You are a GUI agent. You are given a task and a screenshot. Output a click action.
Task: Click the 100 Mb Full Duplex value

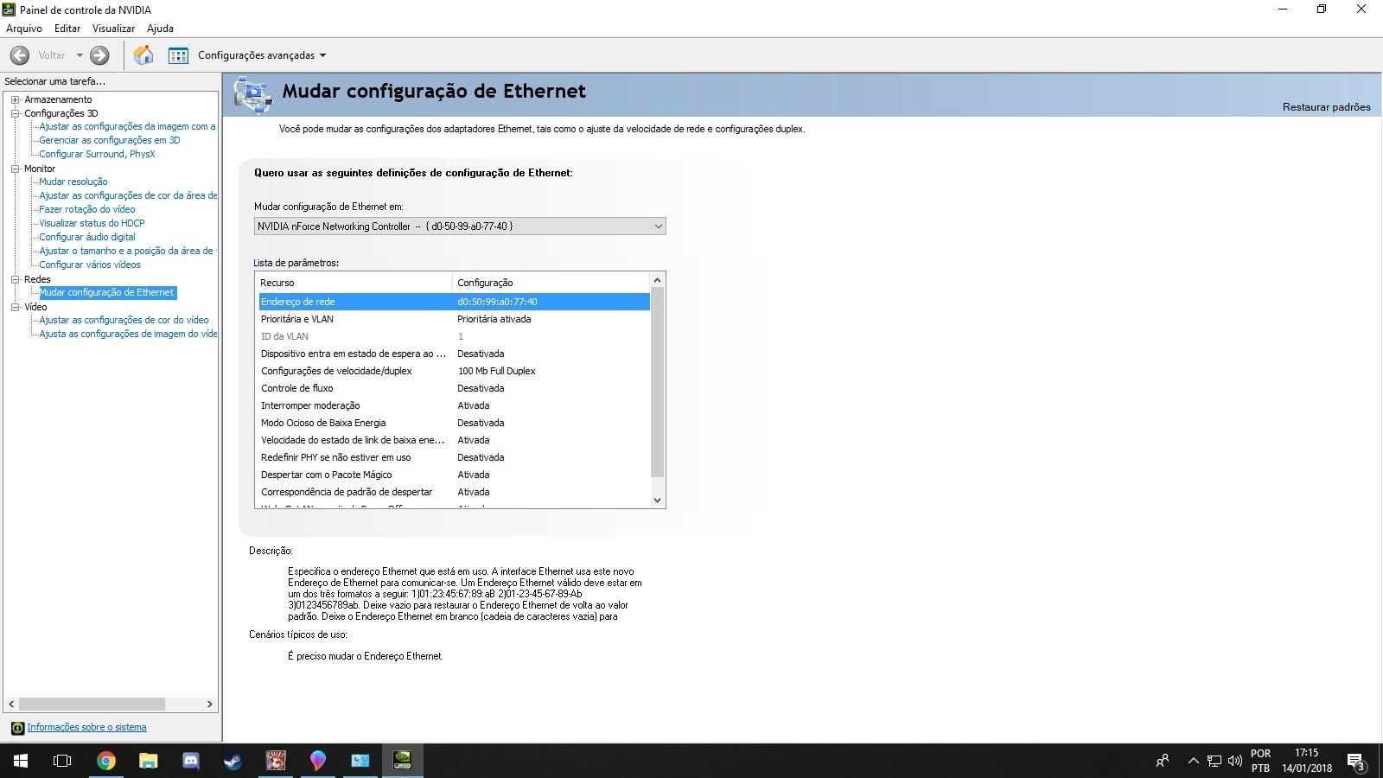coord(496,371)
